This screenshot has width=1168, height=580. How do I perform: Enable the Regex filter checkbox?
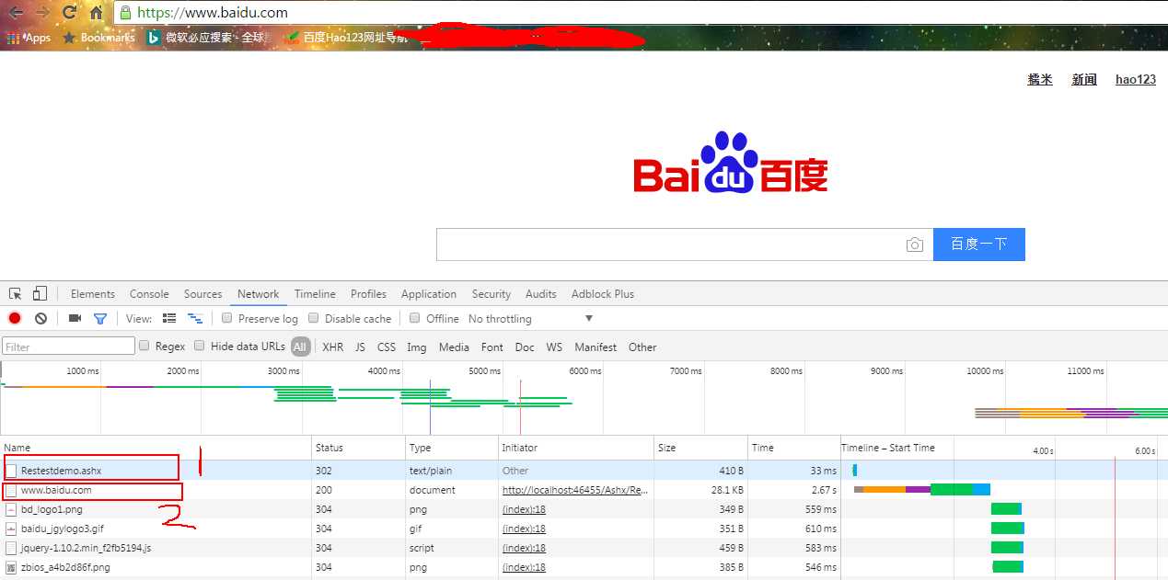click(x=144, y=346)
